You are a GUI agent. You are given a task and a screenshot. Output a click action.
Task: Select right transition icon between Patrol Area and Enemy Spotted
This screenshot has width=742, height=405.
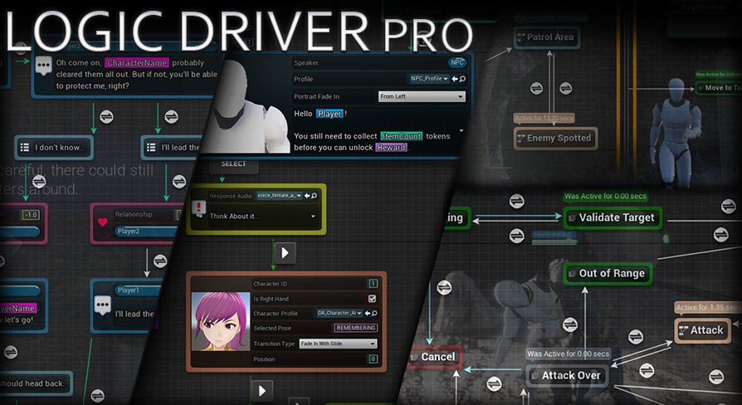pyautogui.click(x=565, y=88)
